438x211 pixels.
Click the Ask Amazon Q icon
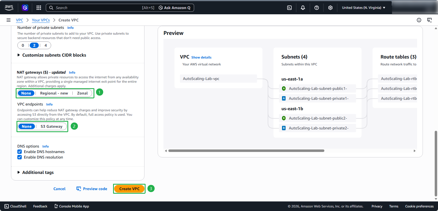coord(161,8)
